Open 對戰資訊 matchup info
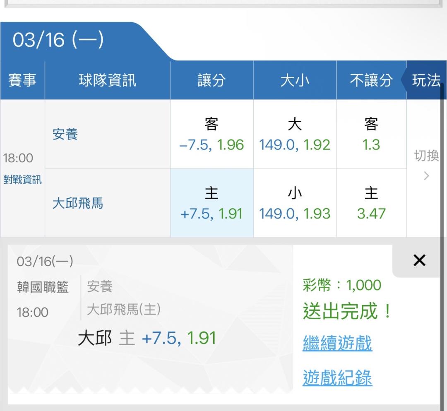 tap(22, 180)
